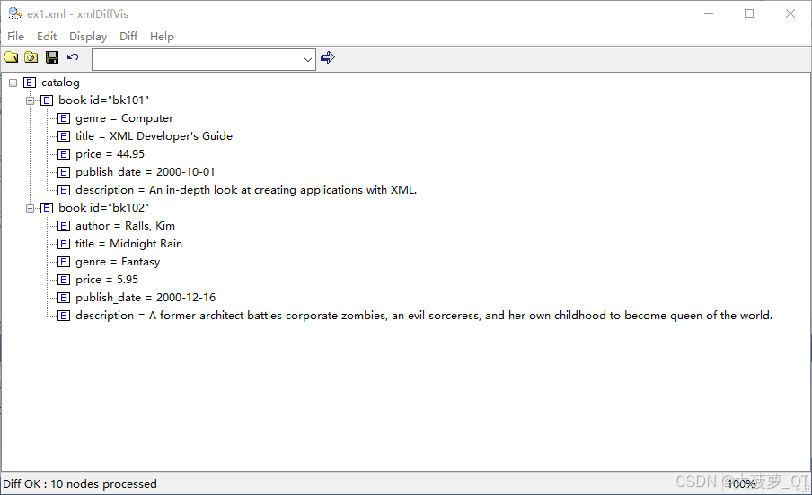Collapse the book bk101 node
Viewport: 812px width, 495px height.
(30, 100)
